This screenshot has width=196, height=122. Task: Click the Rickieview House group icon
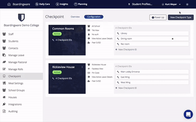point(89,65)
